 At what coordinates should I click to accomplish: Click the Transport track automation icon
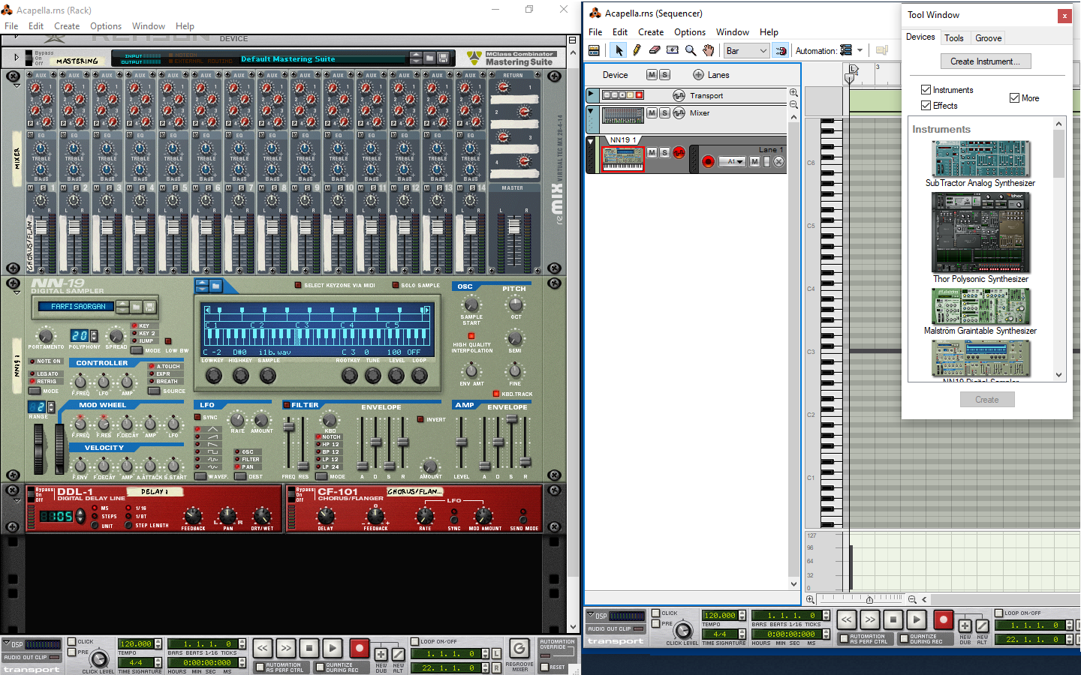[x=679, y=95]
